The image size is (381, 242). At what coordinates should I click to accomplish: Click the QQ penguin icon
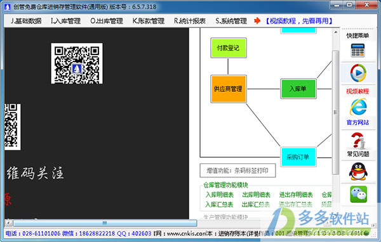click(358, 172)
